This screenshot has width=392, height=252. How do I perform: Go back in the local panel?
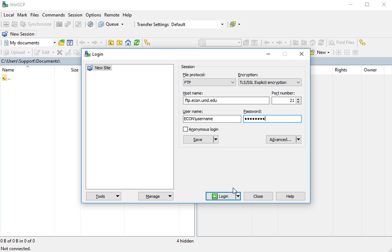82,43
